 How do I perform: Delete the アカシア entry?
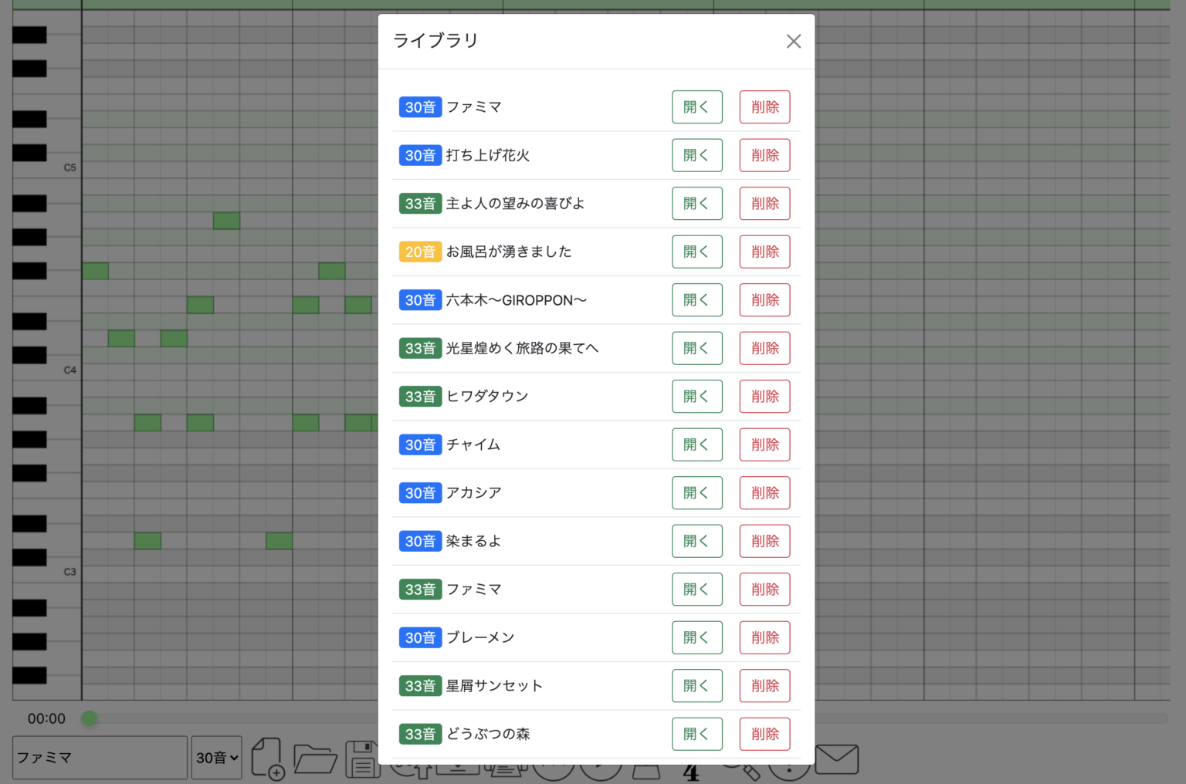click(x=764, y=493)
